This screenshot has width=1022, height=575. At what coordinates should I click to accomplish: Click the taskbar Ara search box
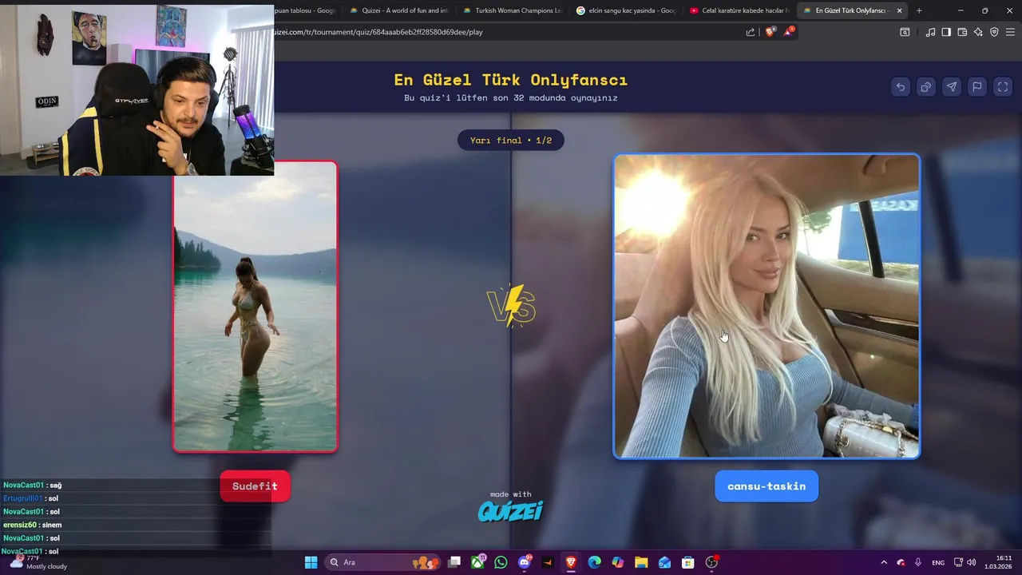pos(381,562)
